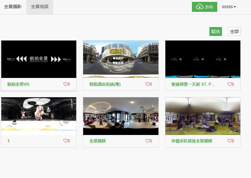Click the 智能酒店系统(粤) title link
The image size is (251, 178).
point(105,84)
